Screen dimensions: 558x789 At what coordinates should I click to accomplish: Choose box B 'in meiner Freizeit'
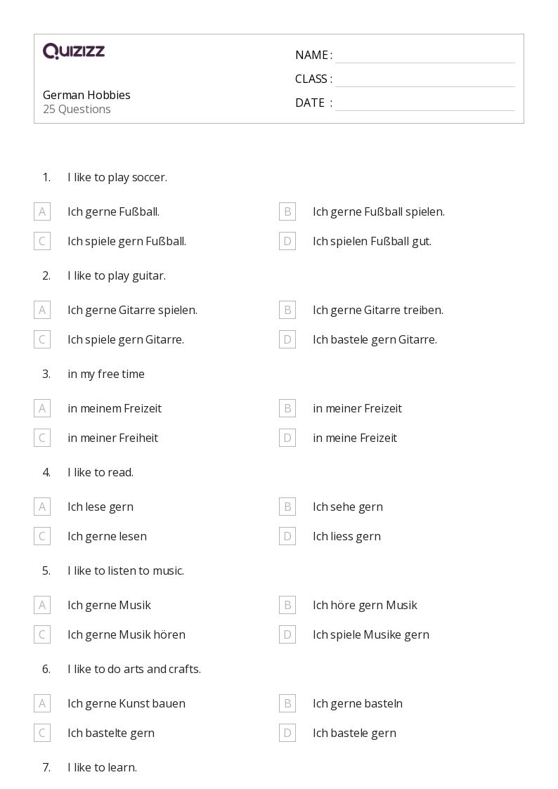287,409
